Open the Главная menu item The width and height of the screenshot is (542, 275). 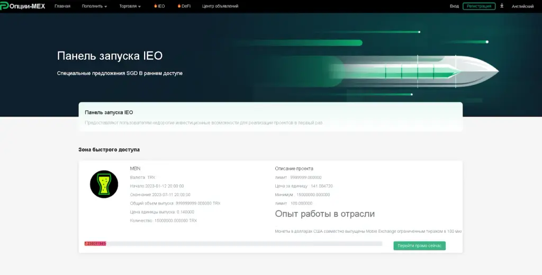coord(62,6)
